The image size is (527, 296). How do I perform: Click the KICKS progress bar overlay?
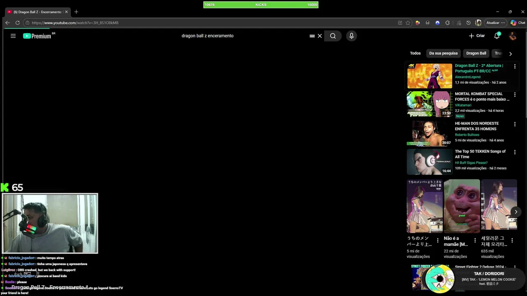pyautogui.click(x=261, y=5)
